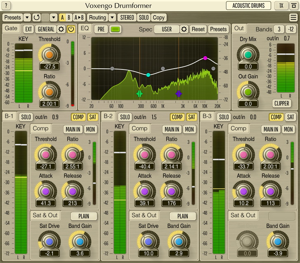The image size is (300, 263).
Task: Open the Presets dropdown arrow
Action: click(27, 17)
